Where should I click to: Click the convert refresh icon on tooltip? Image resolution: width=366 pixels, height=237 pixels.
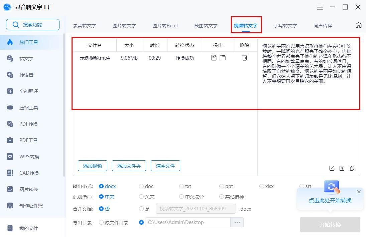[x=332, y=187]
